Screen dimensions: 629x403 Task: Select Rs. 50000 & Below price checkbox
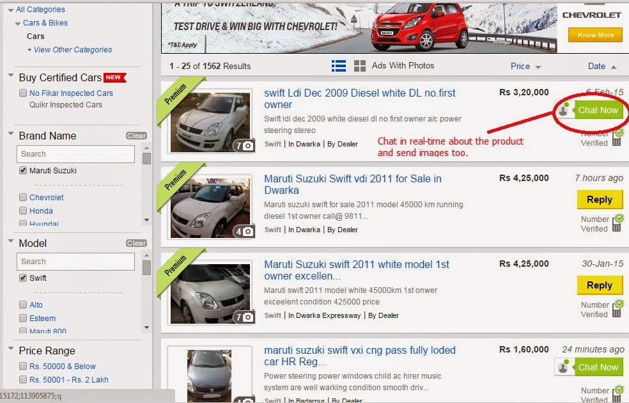click(23, 366)
